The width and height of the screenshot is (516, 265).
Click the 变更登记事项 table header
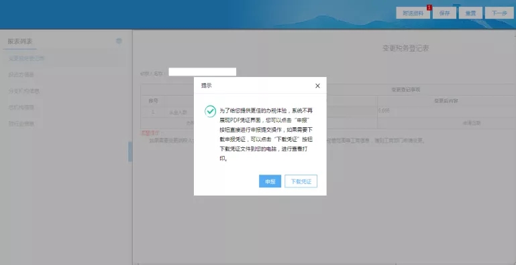coord(405,90)
